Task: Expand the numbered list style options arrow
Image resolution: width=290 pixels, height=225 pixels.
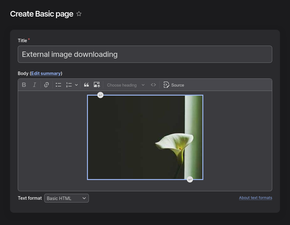Action: pos(76,85)
